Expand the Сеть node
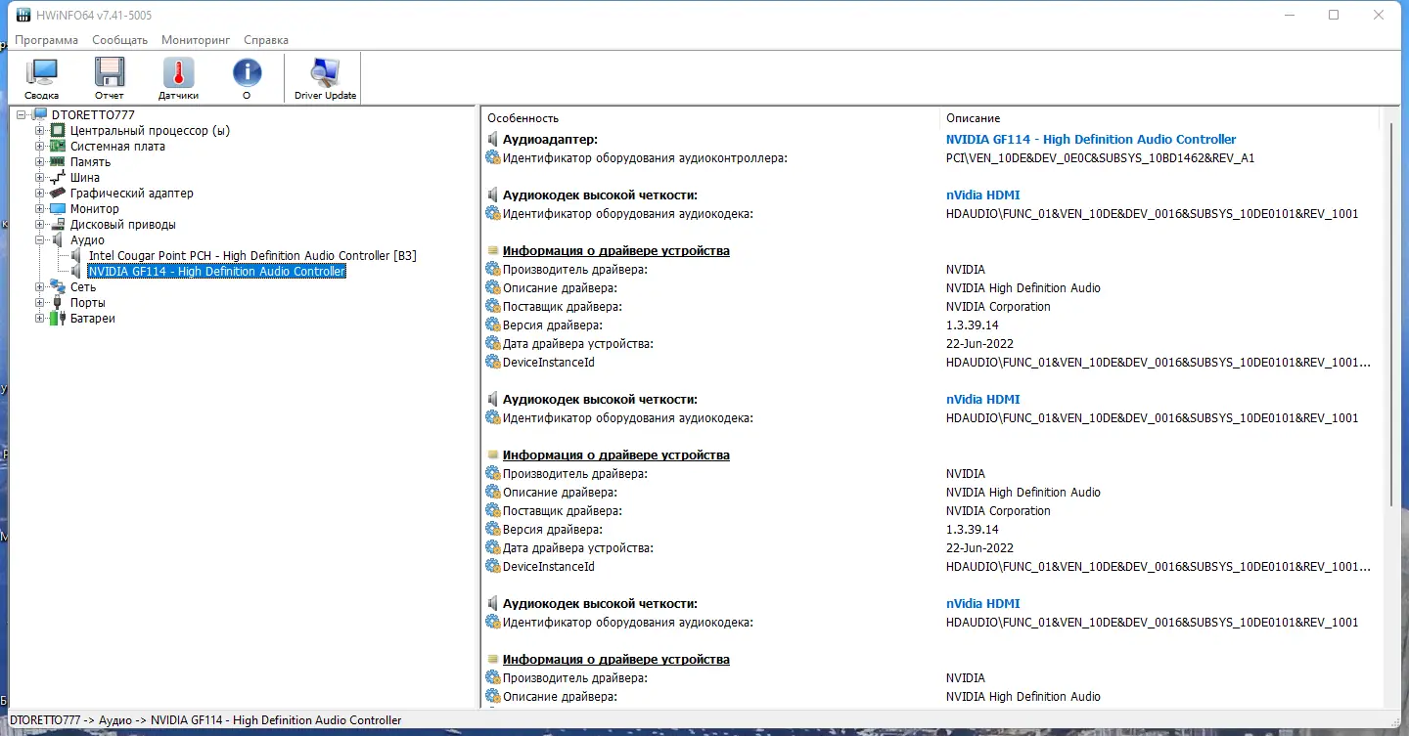 [40, 287]
